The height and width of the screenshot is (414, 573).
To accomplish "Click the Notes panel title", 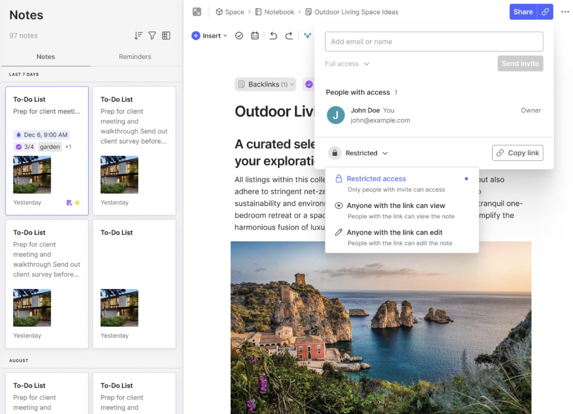I will [26, 15].
